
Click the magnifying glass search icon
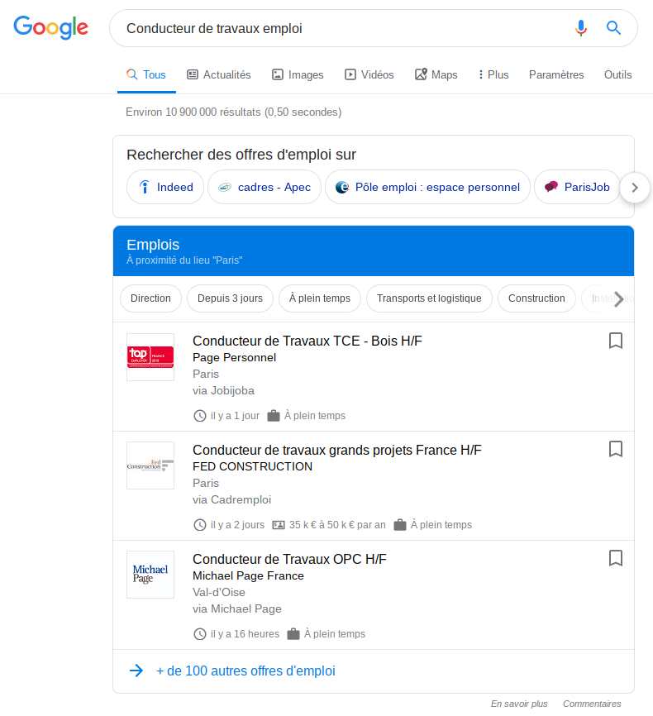click(613, 27)
